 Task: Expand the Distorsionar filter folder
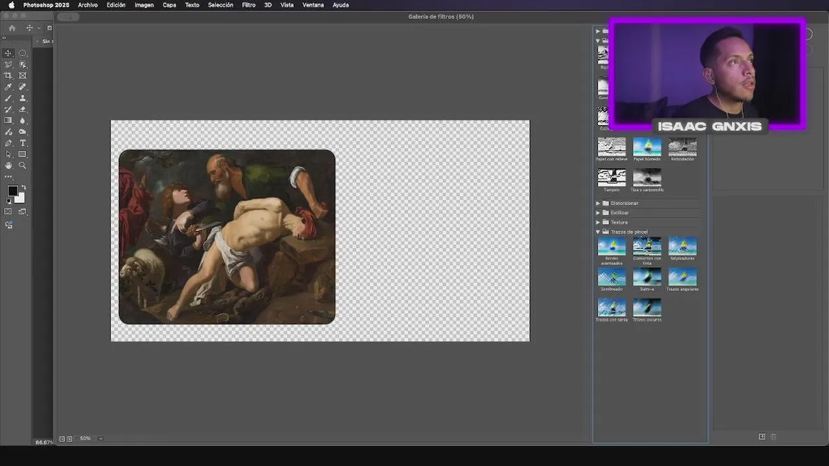[x=598, y=203]
